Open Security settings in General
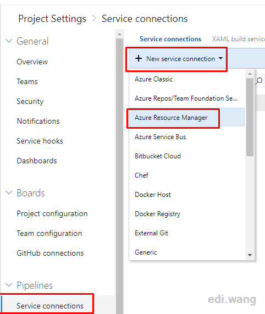 30,101
